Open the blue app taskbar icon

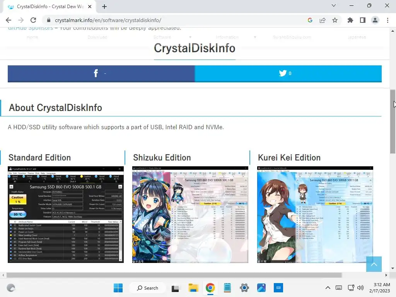[278, 288]
